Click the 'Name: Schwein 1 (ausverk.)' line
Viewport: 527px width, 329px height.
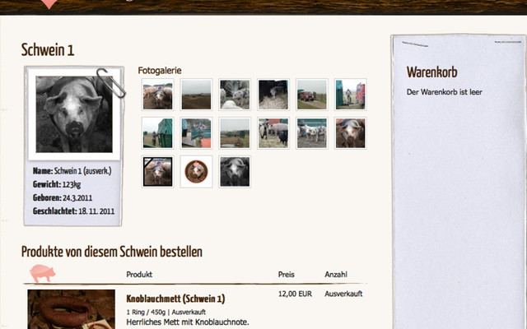point(72,171)
